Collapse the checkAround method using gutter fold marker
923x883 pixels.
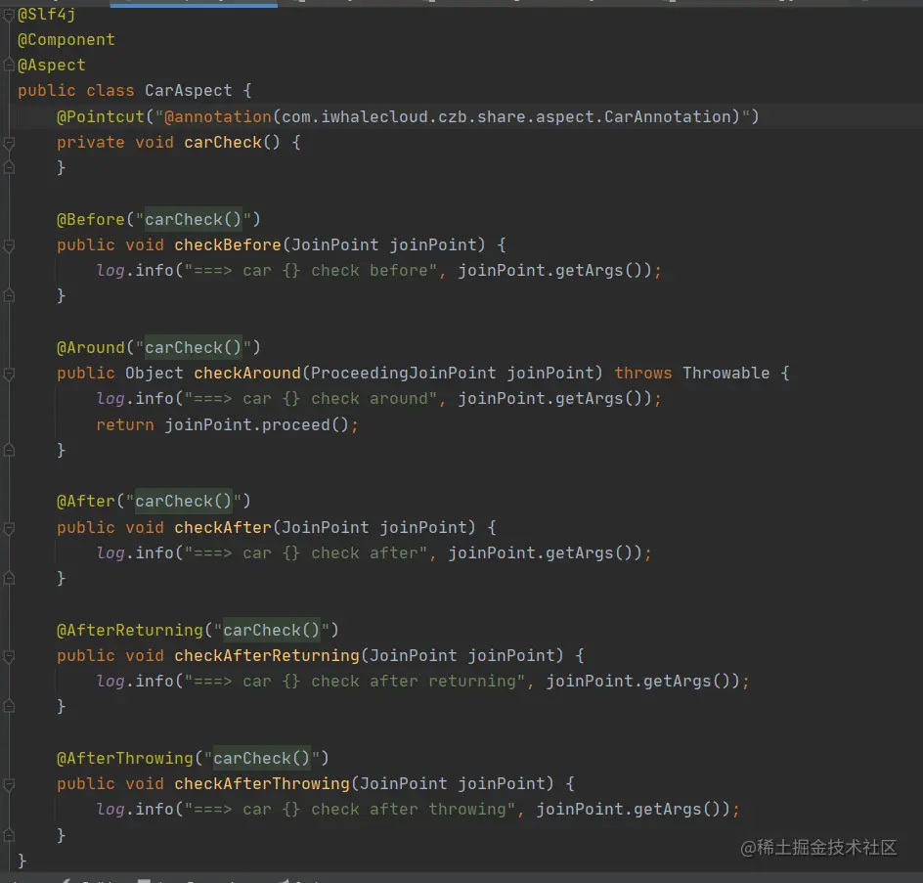coord(9,374)
